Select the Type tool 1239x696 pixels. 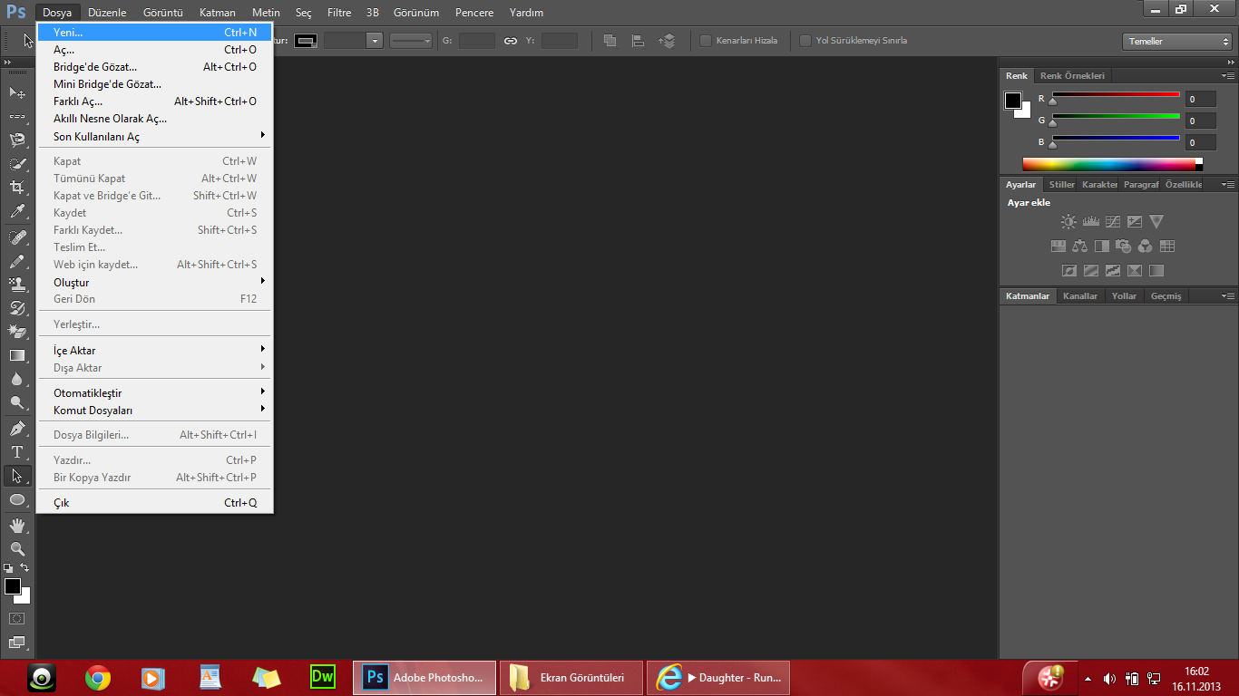tap(17, 451)
